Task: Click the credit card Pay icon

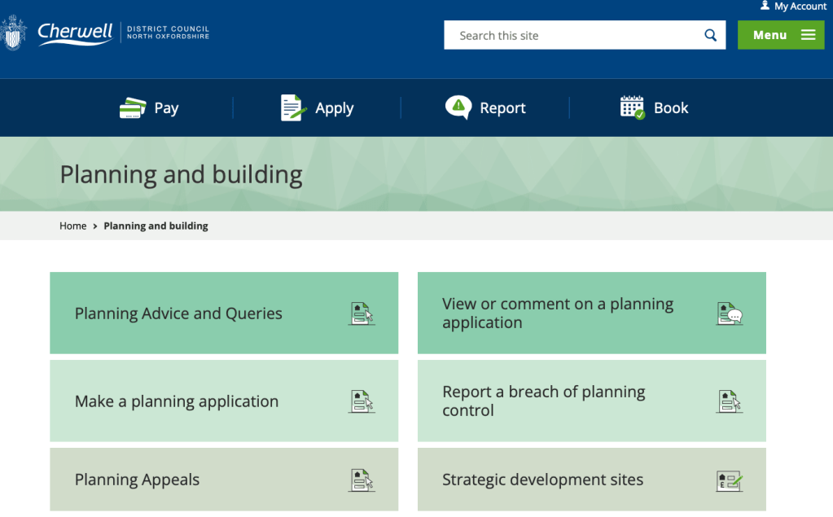Action: tap(133, 108)
